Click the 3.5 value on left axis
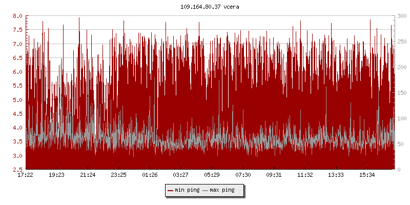The height and width of the screenshot is (205, 410). (17, 142)
